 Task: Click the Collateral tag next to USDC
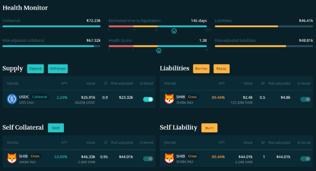pyautogui.click(x=40, y=97)
